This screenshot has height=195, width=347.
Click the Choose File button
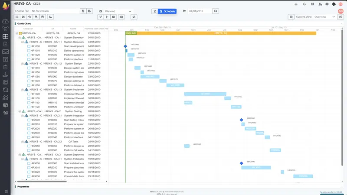point(22,11)
